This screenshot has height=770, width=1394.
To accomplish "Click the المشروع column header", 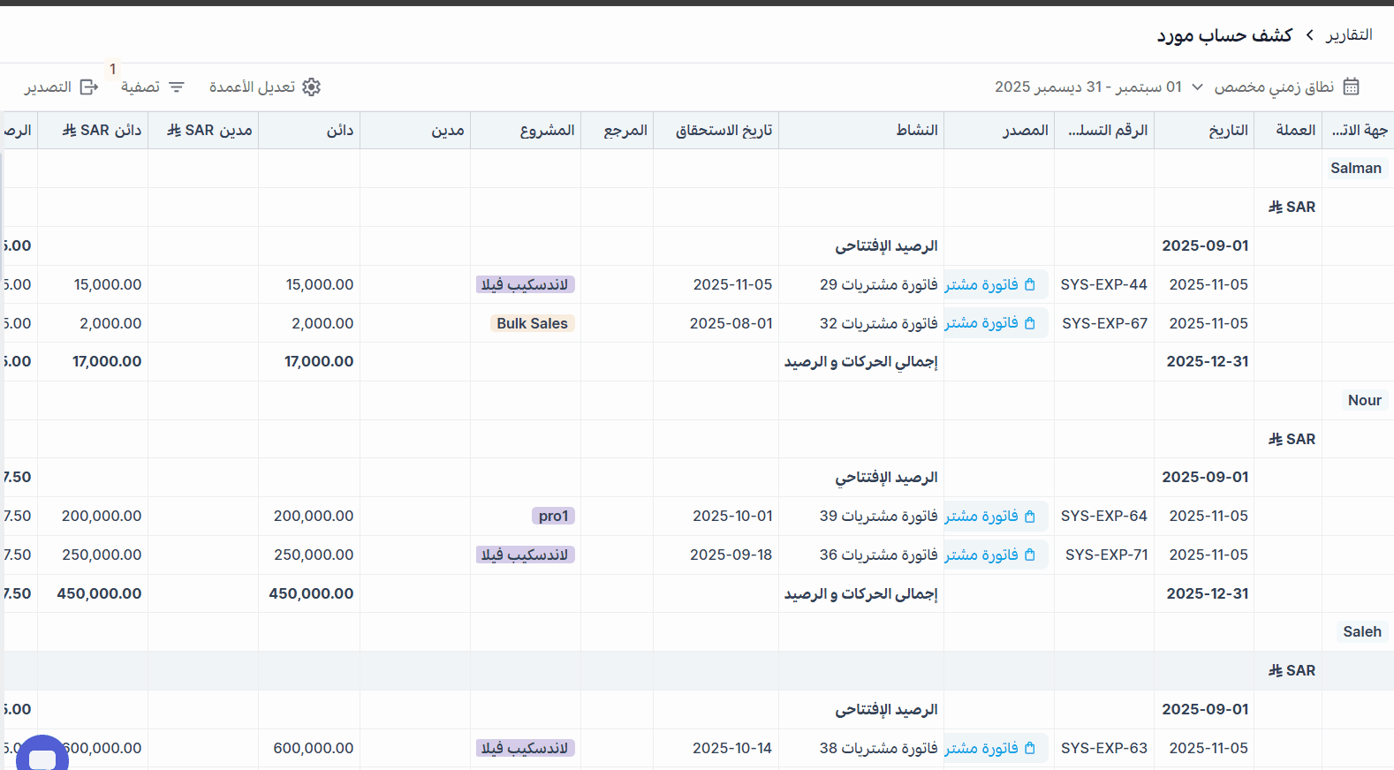I will (x=526, y=131).
